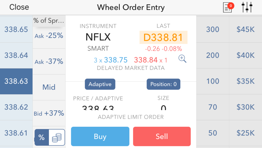Tap the magnifier zoom quote icon
Image resolution: width=262 pixels, height=148 pixels.
(x=182, y=59)
